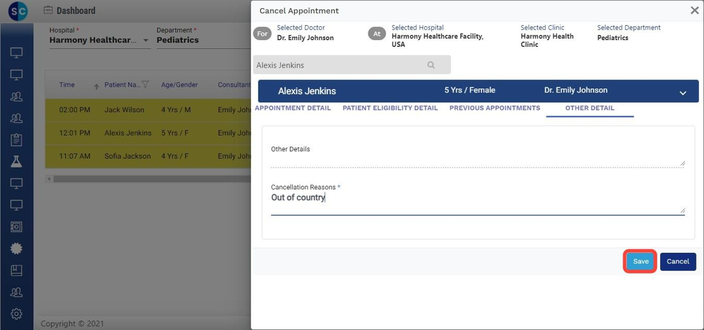Click the briefcase icon beside Dashboard title
Screen dimensions: 704x330
click(48, 10)
